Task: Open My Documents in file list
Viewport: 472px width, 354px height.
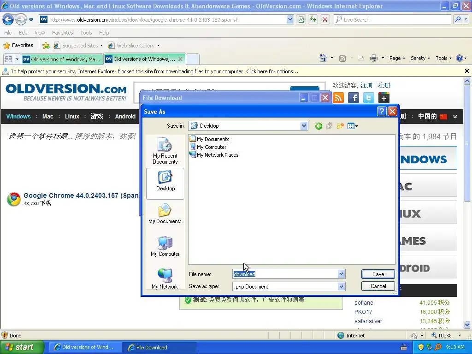Action: [x=209, y=139]
